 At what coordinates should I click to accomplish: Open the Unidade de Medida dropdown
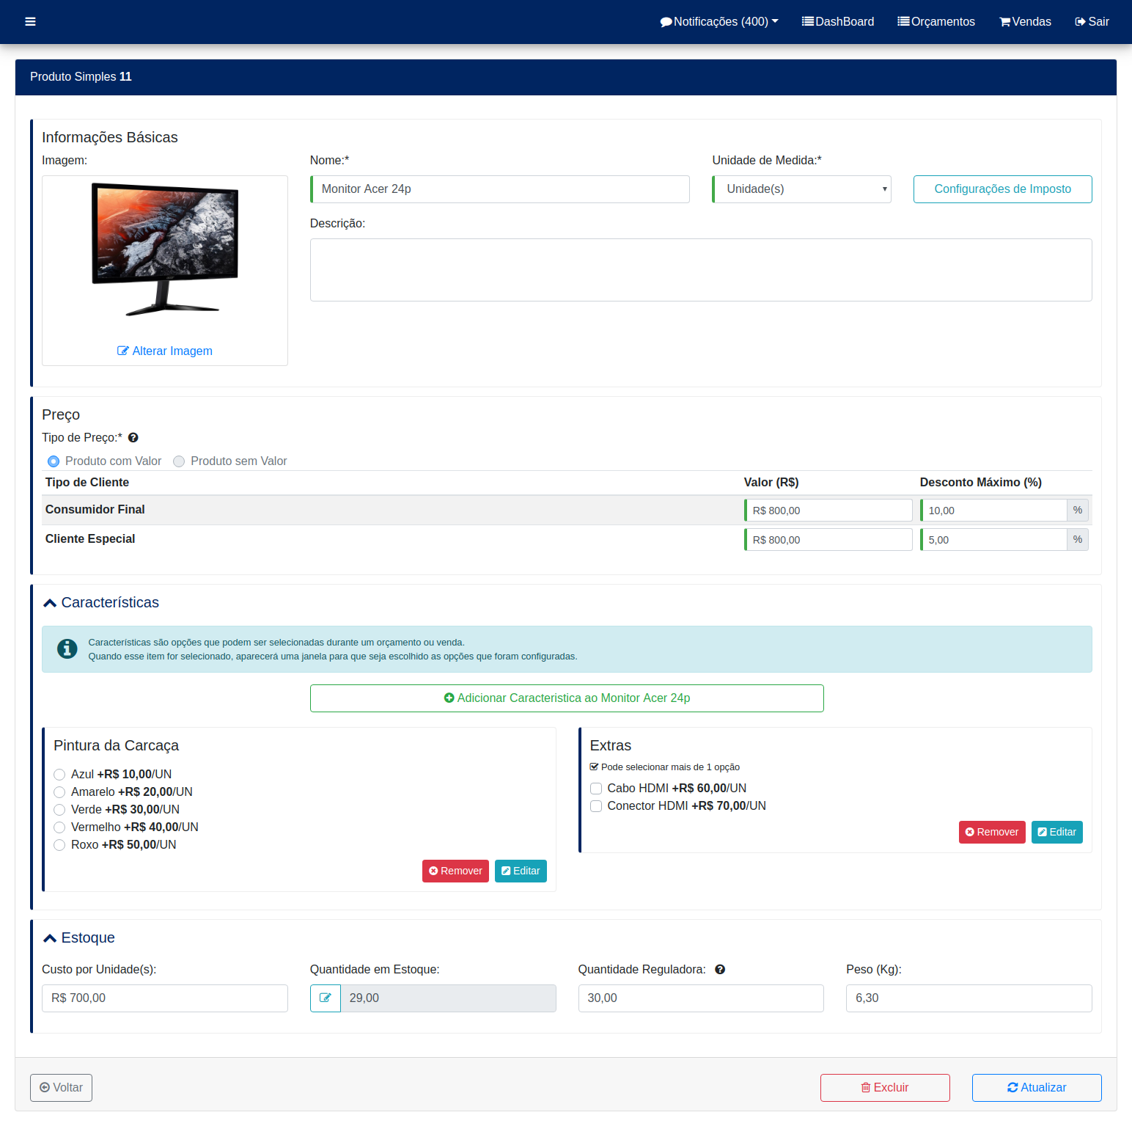pos(802,189)
